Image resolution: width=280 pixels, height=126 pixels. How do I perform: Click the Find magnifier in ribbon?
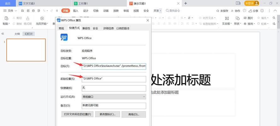click(x=274, y=18)
